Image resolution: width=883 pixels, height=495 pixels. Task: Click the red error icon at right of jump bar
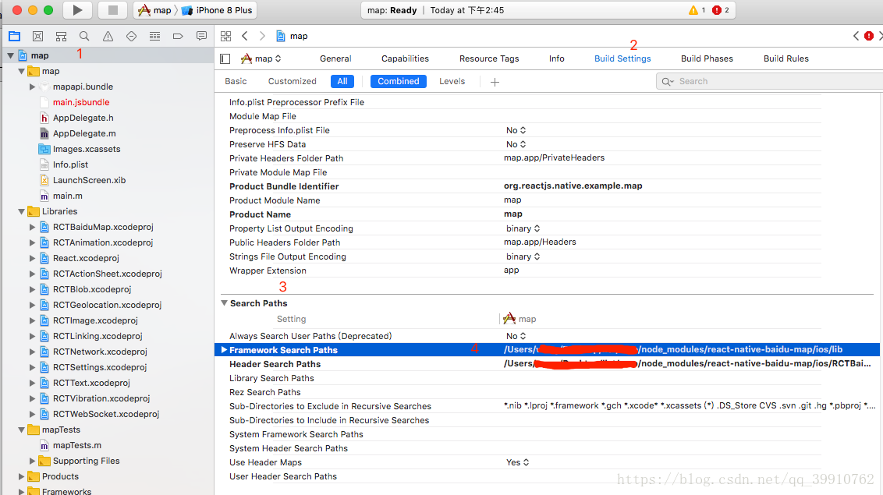(869, 36)
